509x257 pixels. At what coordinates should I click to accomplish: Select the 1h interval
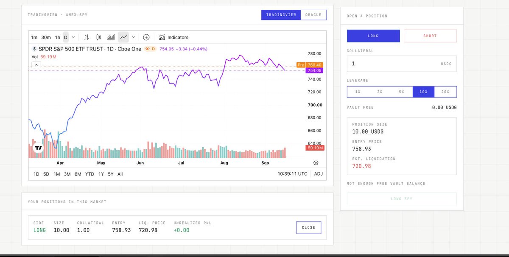point(58,37)
